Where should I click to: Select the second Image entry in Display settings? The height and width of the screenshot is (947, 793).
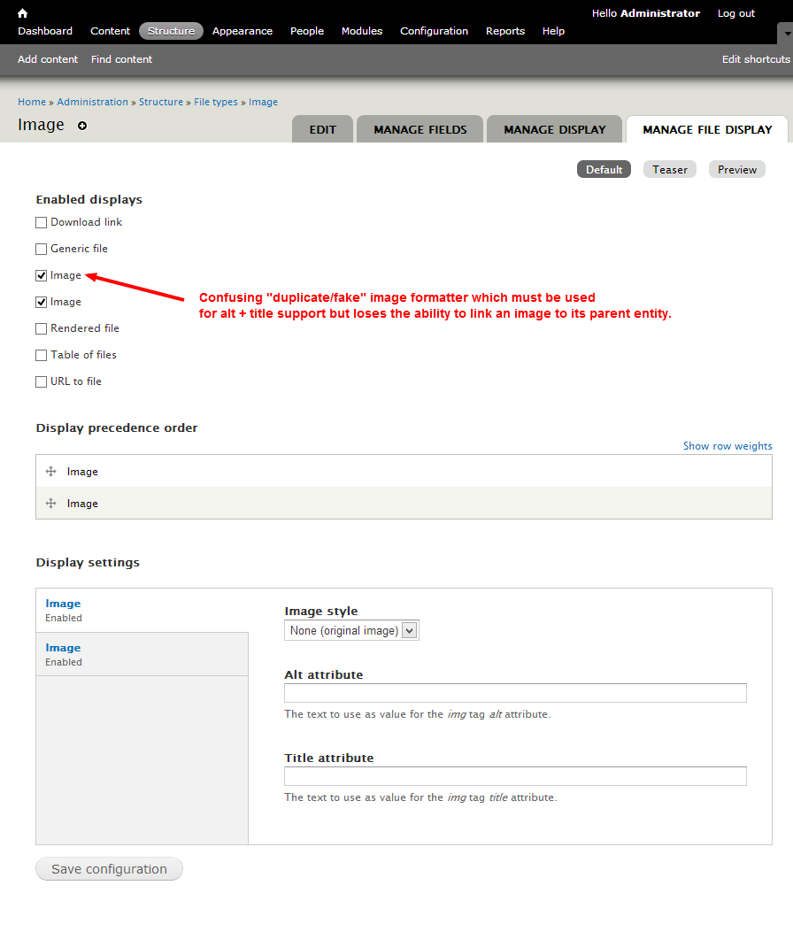pyautogui.click(x=63, y=647)
